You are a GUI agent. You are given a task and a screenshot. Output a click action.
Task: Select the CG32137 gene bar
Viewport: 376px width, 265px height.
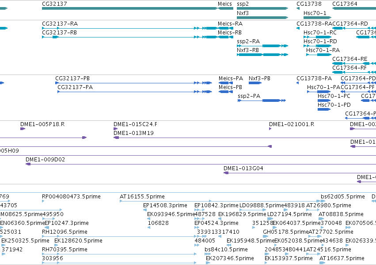tap(130, 8)
